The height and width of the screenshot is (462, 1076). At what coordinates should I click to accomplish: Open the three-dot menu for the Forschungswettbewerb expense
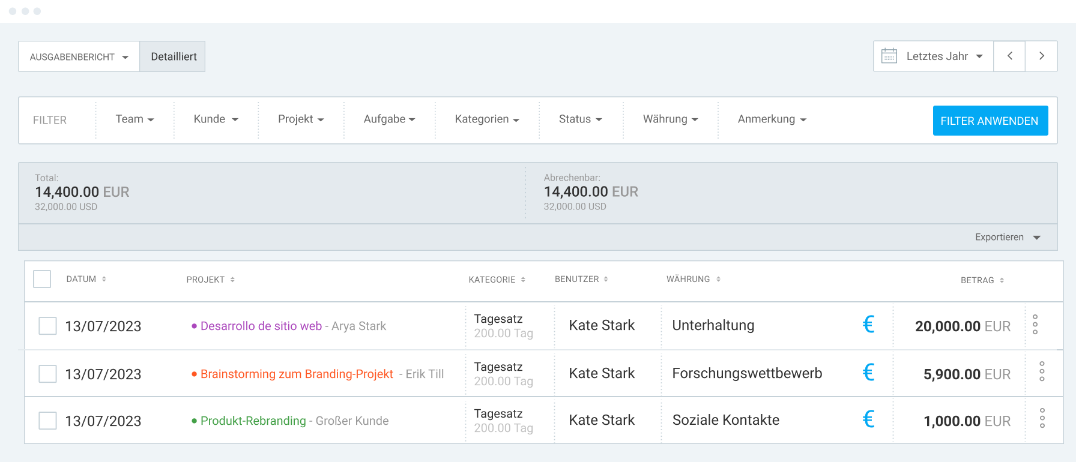(1042, 373)
